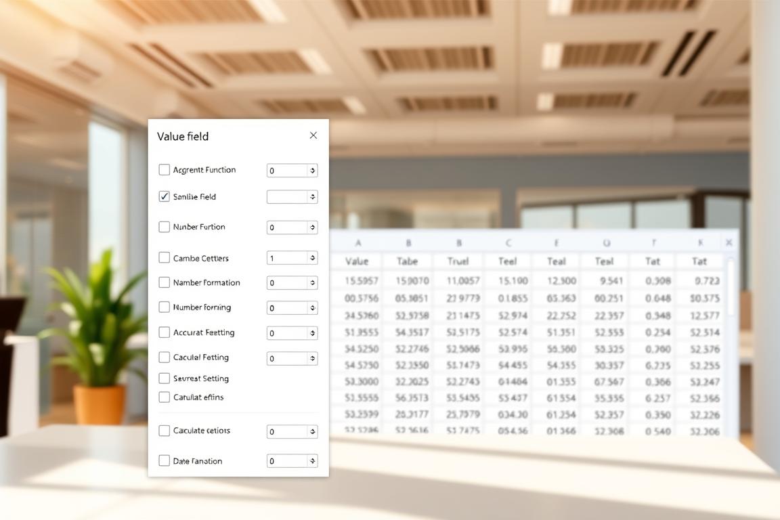
Task: Check the Seureat Setting option
Action: click(x=164, y=378)
